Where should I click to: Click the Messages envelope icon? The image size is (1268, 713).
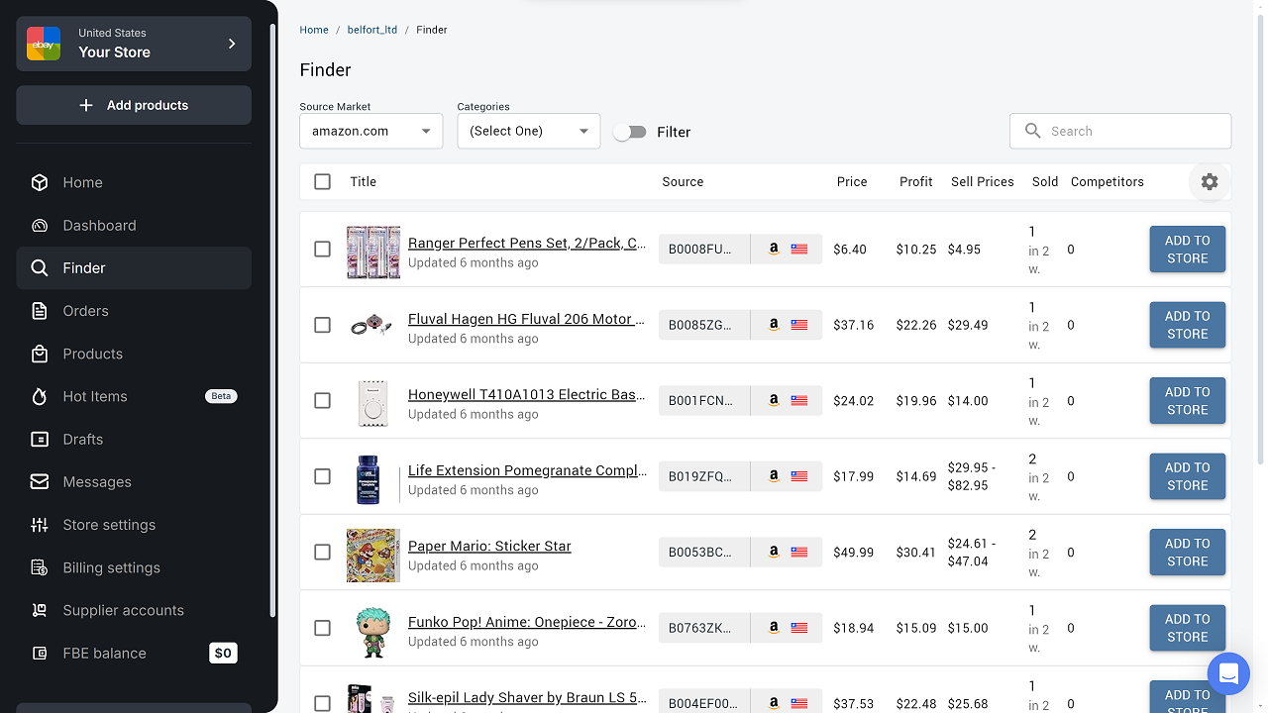(x=40, y=482)
